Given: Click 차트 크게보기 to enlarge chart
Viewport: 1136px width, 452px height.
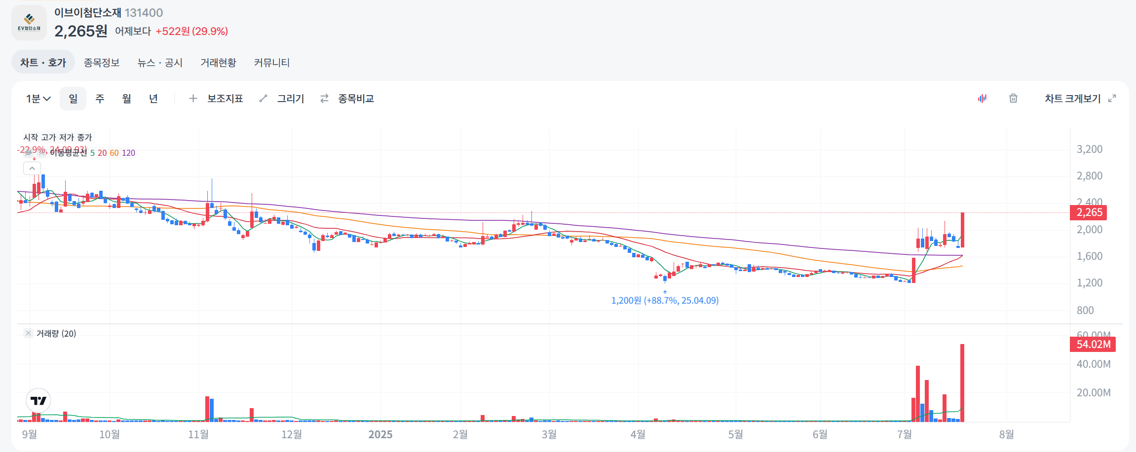Looking at the screenshot, I should (x=1073, y=99).
